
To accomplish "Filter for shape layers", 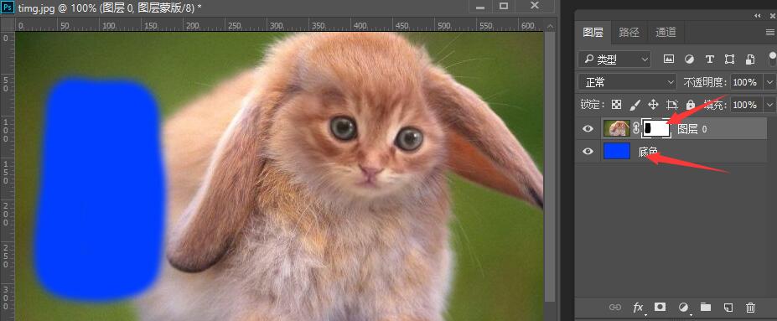I will click(729, 60).
